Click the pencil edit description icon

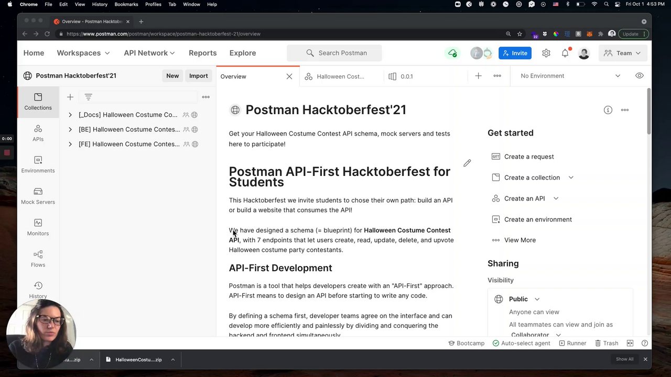click(467, 163)
